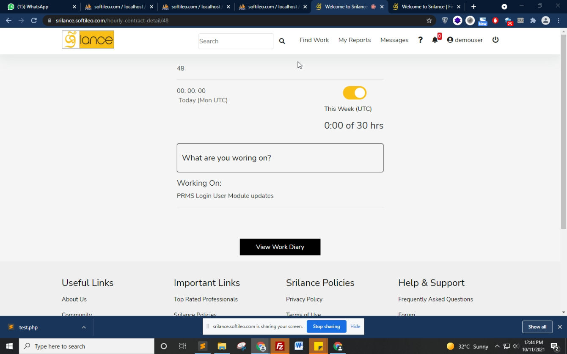This screenshot has width=567, height=354.
Task: Open the notifications bell
Action: tap(435, 40)
